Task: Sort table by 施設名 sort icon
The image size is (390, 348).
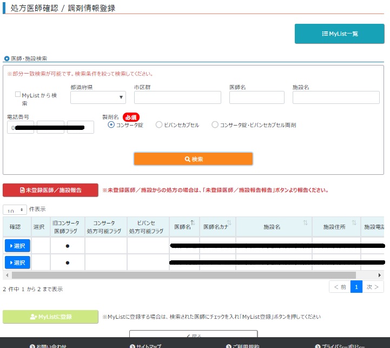Action: 305,223
